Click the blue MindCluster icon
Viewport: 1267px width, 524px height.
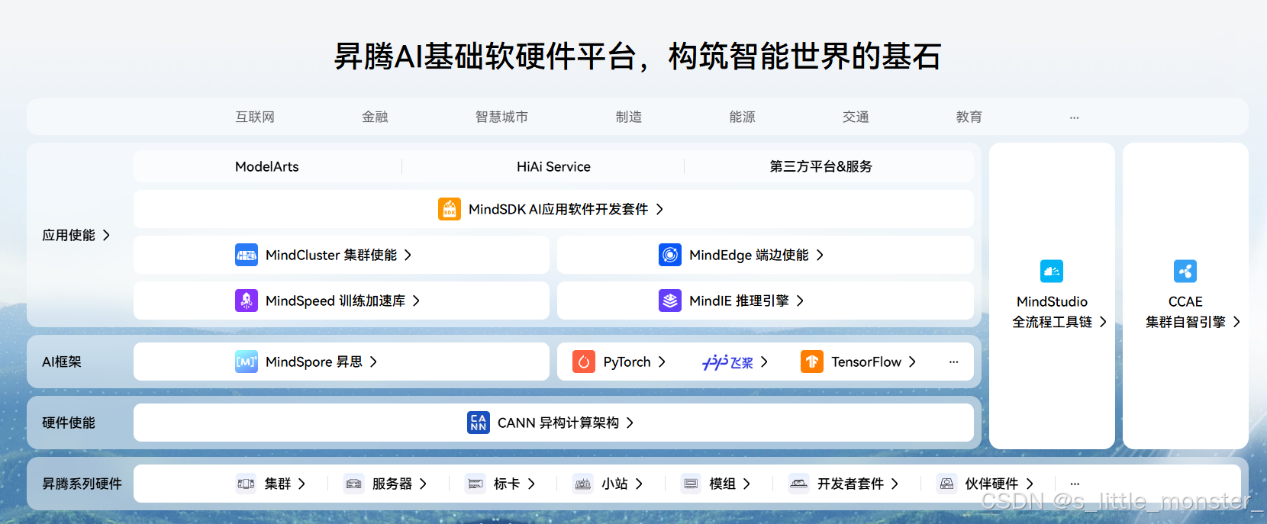(x=247, y=255)
